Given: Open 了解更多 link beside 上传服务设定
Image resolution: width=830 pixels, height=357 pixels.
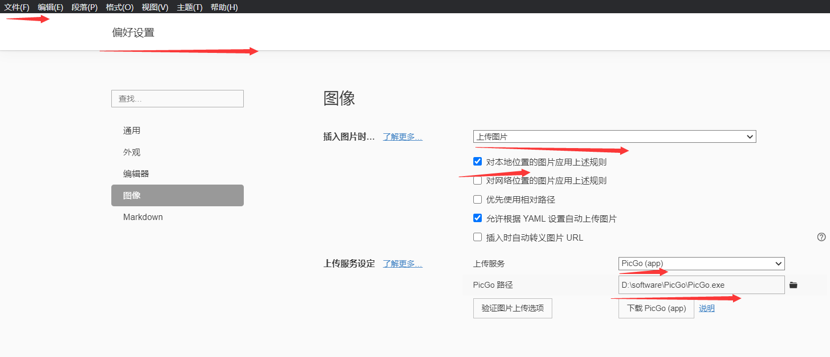Looking at the screenshot, I should [x=403, y=263].
